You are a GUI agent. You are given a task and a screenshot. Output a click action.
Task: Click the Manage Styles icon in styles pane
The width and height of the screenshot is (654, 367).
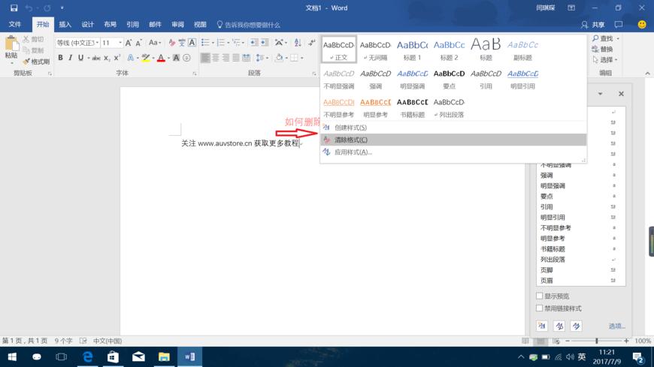click(x=576, y=326)
